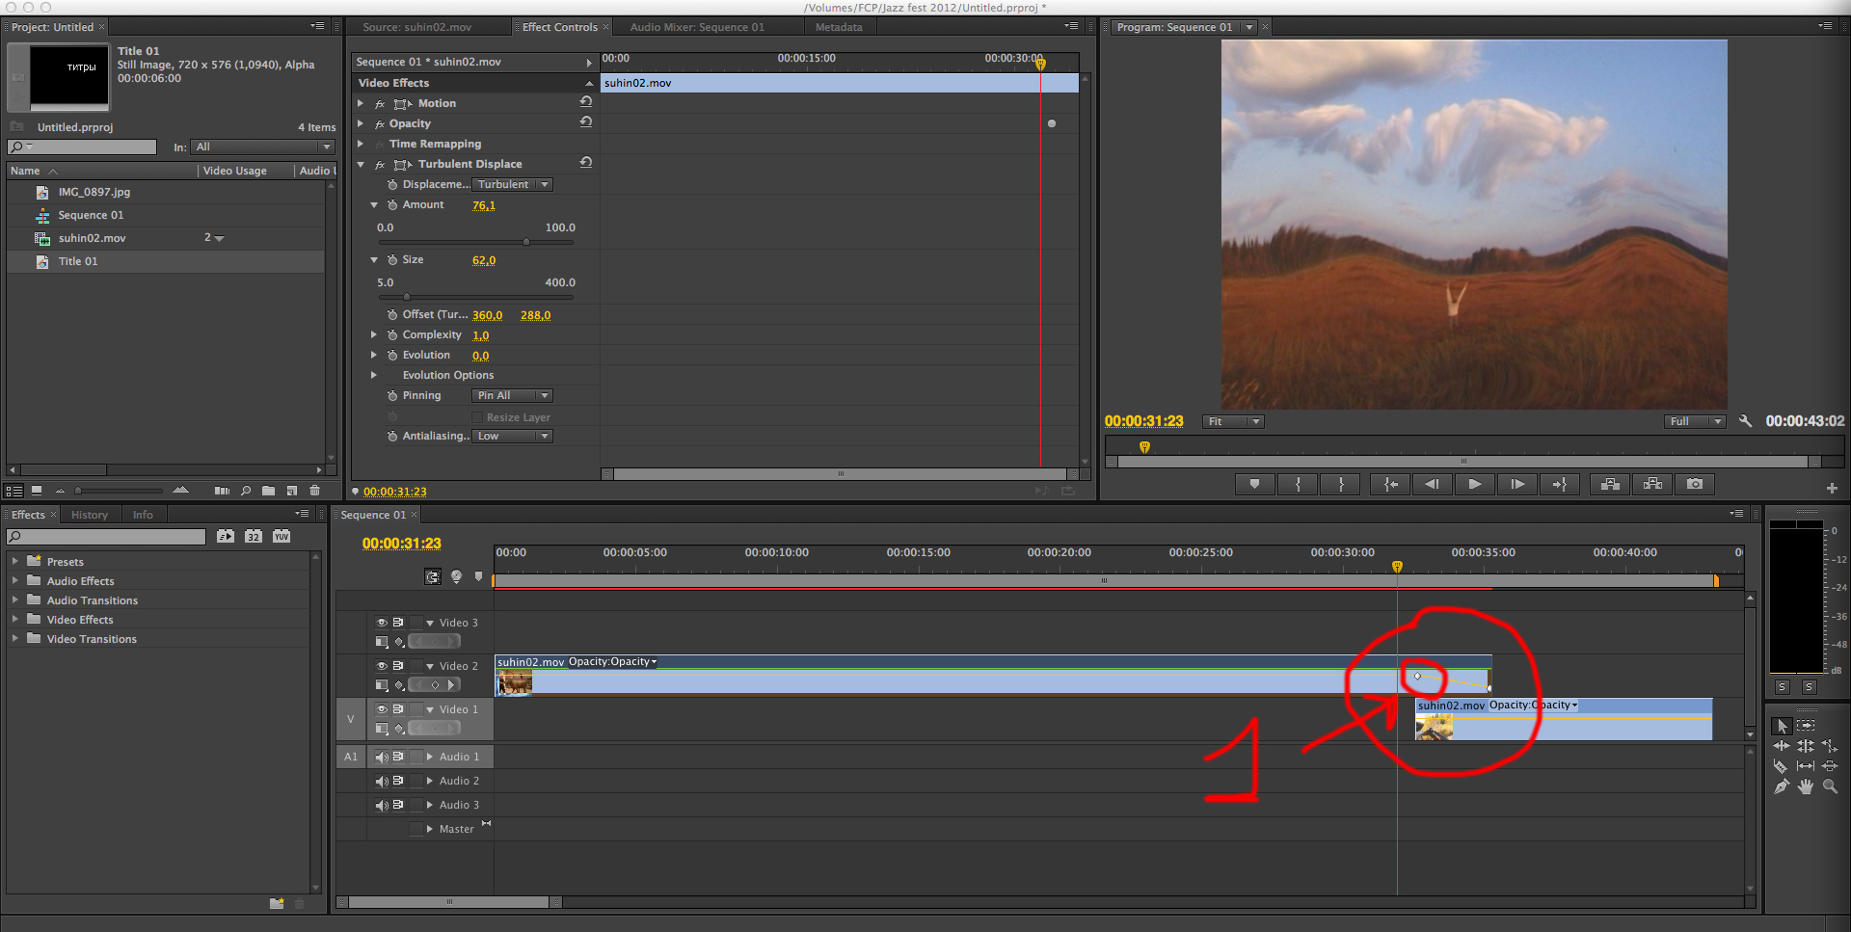Click Go to In point button
Viewport: 1851px width, 932px height.
tap(1390, 485)
